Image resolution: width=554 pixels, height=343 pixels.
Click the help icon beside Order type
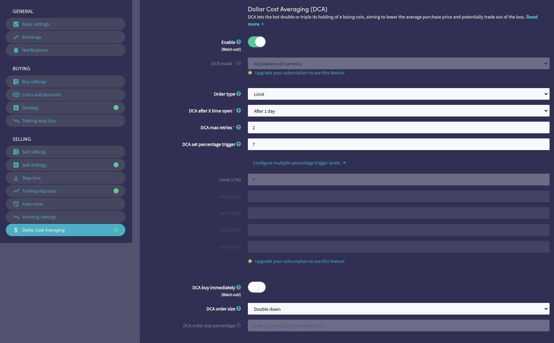(x=239, y=94)
